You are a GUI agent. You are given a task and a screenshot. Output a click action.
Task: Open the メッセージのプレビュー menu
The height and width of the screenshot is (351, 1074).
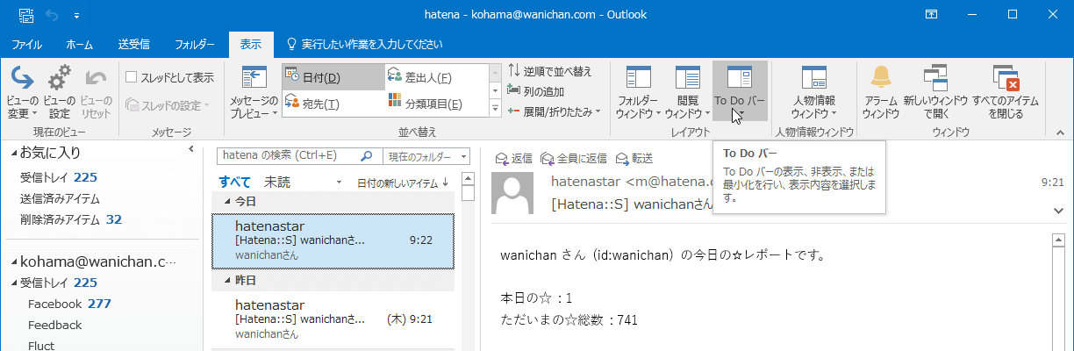click(x=254, y=92)
